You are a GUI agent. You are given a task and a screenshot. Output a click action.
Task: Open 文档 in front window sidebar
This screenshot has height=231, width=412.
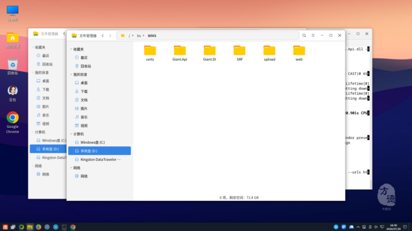99,100
